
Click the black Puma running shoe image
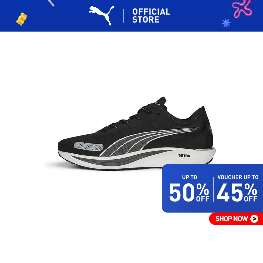pyautogui.click(x=137, y=133)
